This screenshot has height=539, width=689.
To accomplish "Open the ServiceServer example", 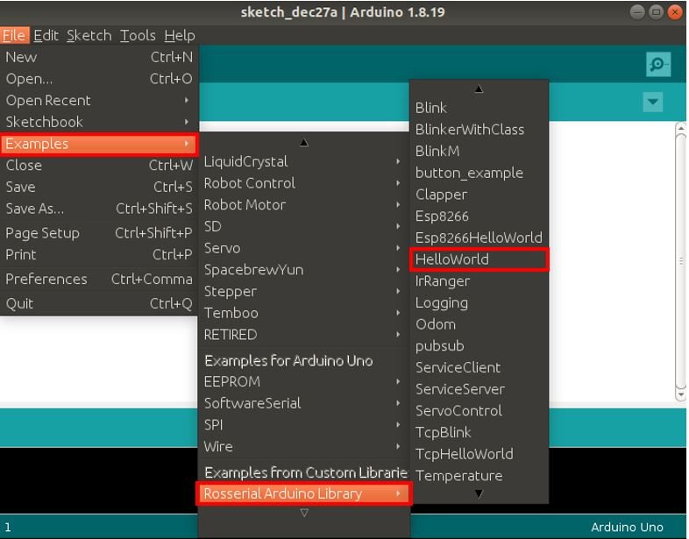I will (x=479, y=389).
